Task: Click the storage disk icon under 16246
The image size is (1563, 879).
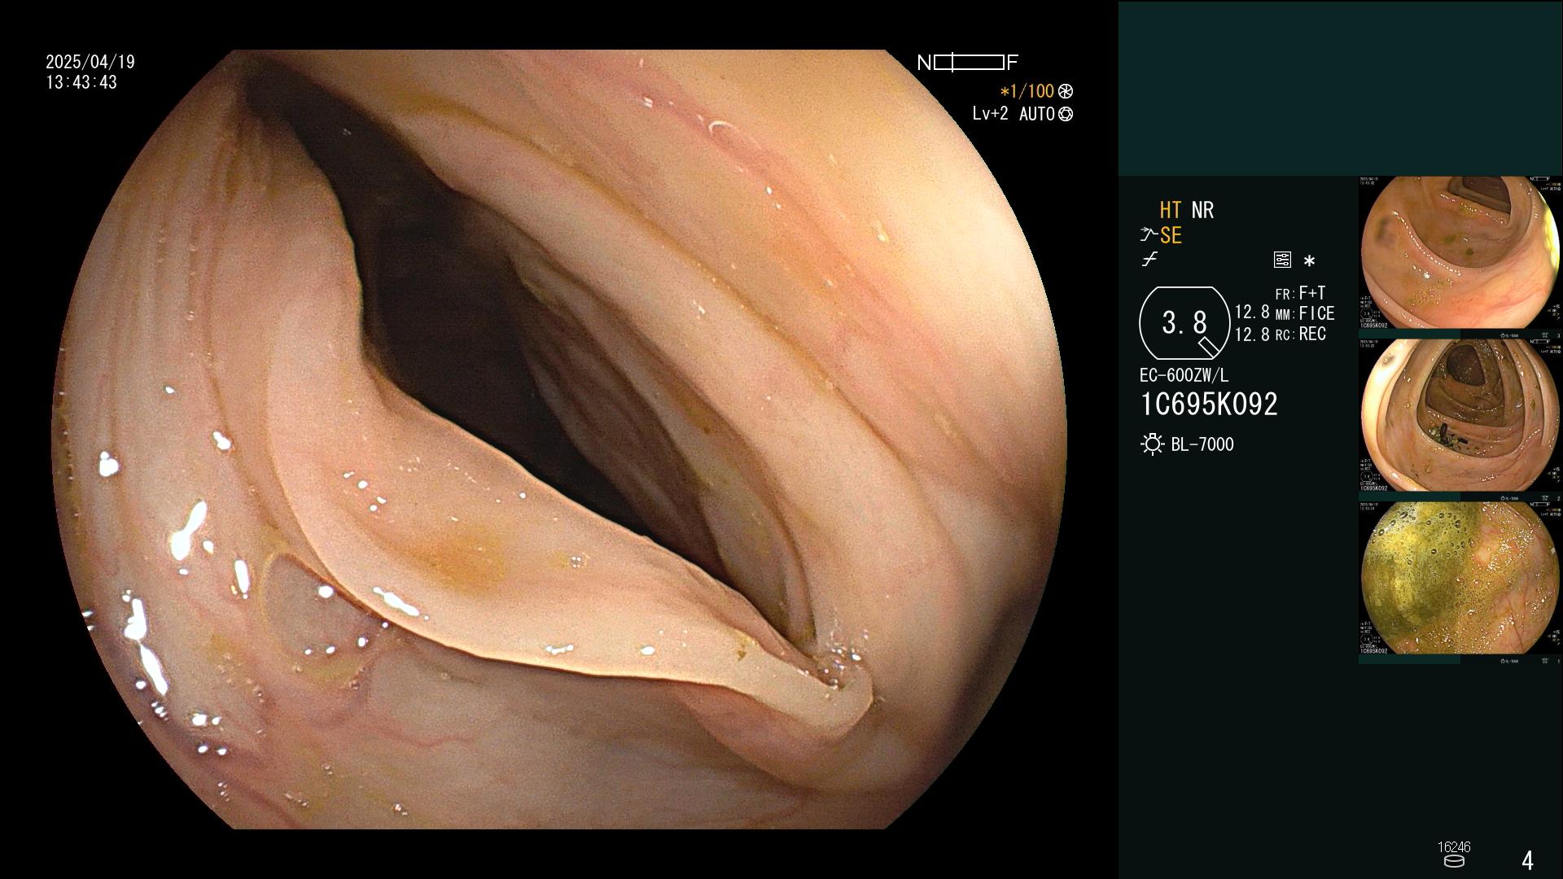Action: [x=1454, y=861]
